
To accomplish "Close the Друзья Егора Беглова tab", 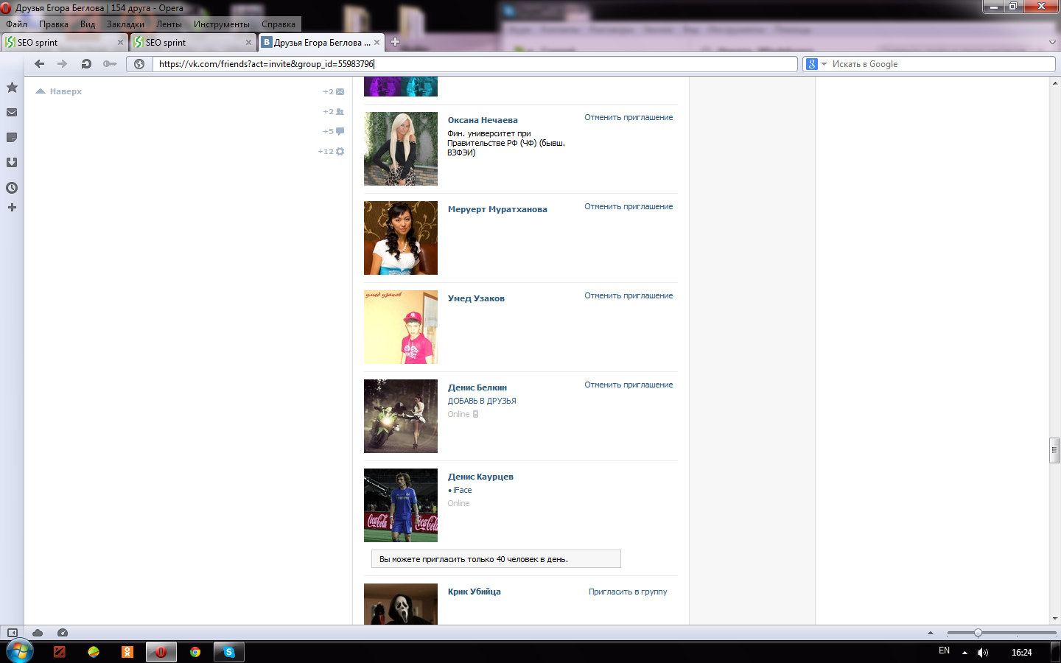I will [377, 43].
